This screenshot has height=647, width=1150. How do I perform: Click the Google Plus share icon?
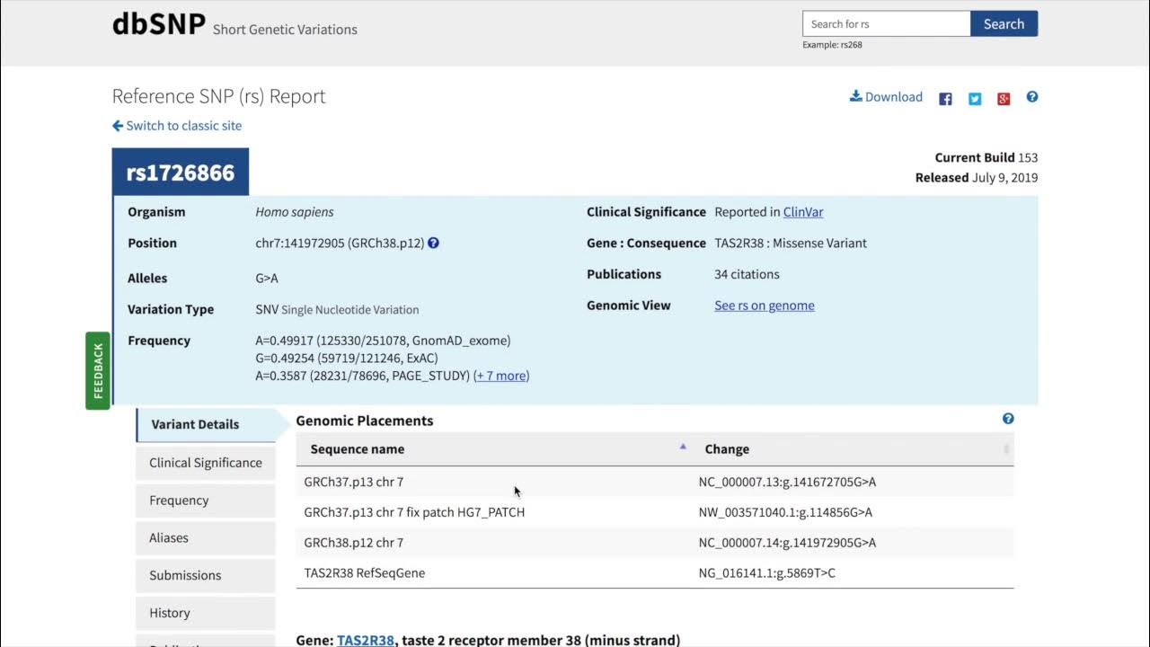coord(1004,99)
